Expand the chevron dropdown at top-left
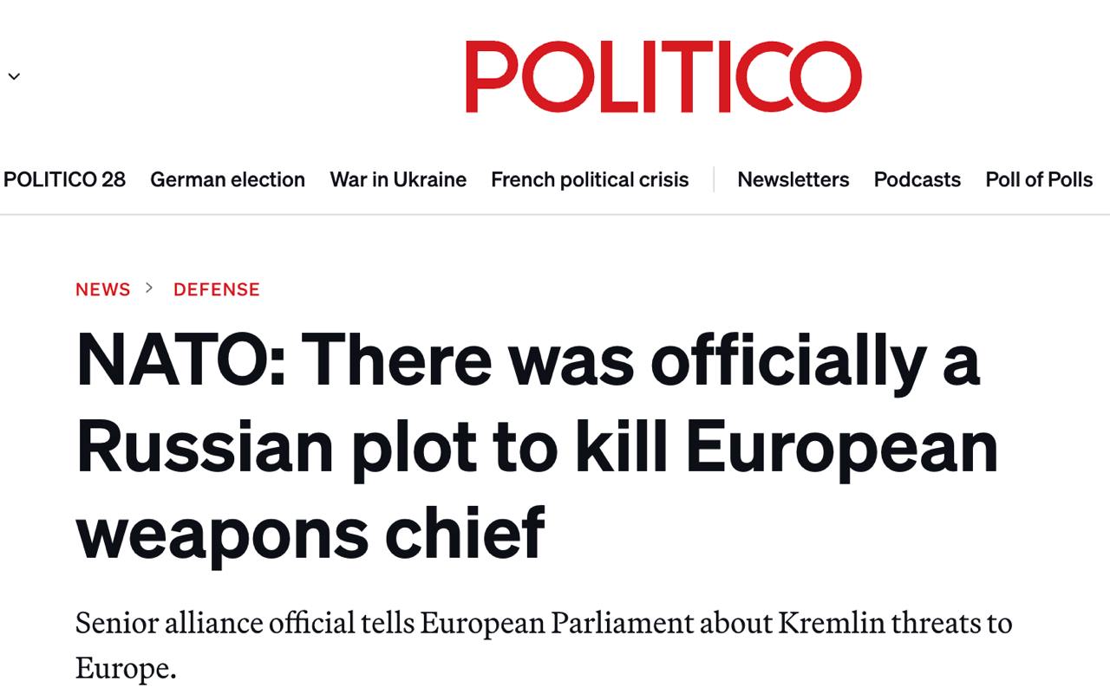This screenshot has width=1110, height=700. 14,76
